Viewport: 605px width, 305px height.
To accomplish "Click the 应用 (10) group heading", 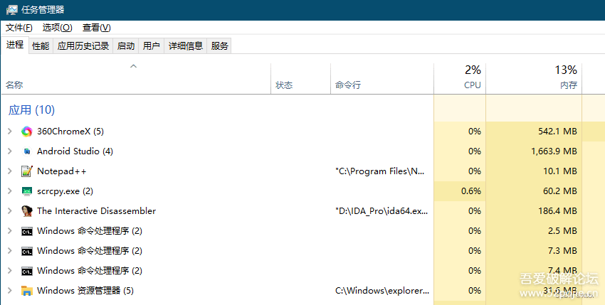I will pyautogui.click(x=31, y=110).
